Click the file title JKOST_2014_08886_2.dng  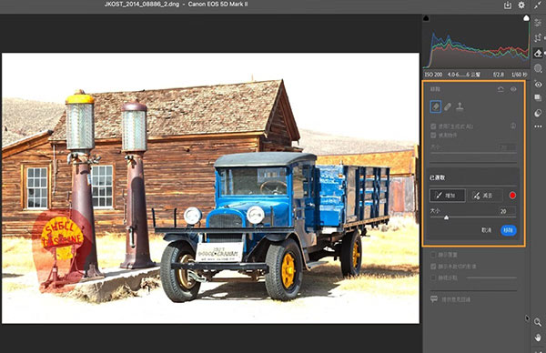(x=142, y=5)
